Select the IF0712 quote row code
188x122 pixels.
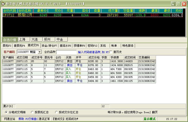click(x=8, y=15)
